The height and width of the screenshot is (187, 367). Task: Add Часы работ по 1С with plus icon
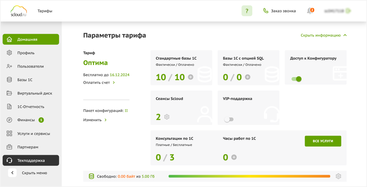(234, 157)
